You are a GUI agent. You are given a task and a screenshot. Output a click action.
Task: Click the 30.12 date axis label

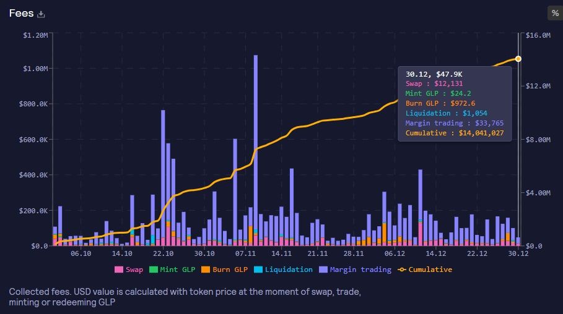pos(518,253)
